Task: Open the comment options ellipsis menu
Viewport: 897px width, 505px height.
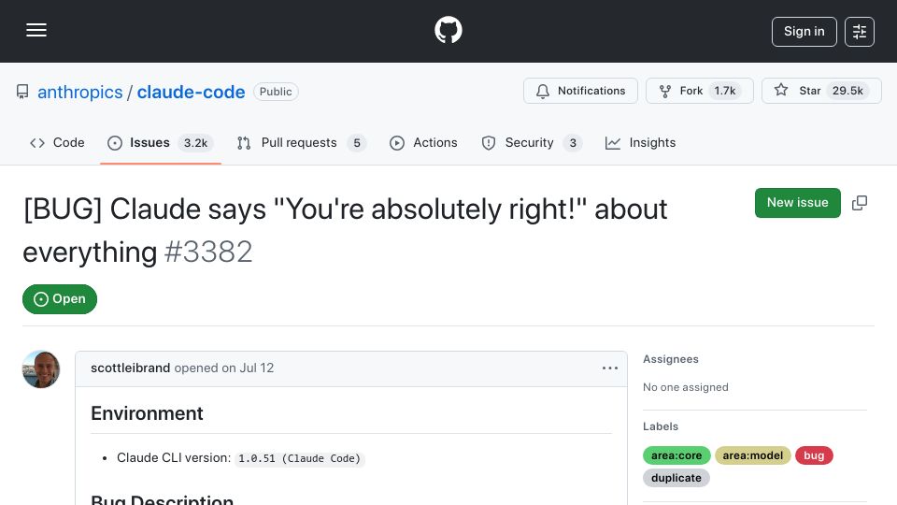Action: click(x=610, y=368)
